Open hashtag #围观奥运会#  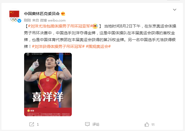point(98,47)
